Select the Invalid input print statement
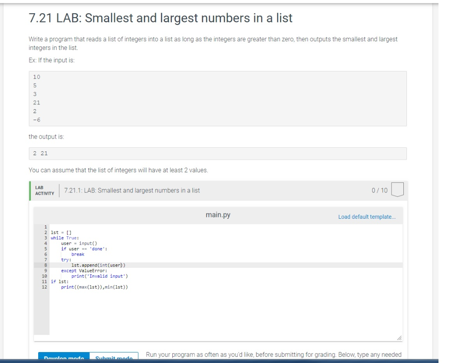Screen dimensions: 449x363 pyautogui.click(x=99, y=276)
